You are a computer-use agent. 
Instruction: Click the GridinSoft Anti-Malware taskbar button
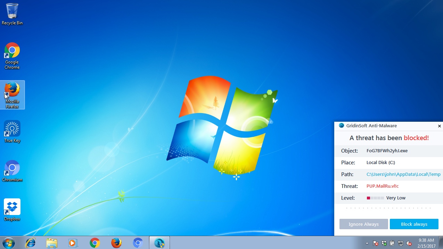[x=159, y=243]
